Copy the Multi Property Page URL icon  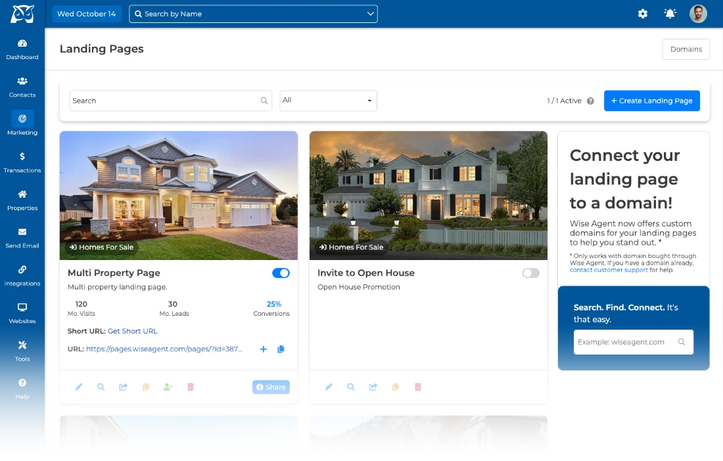[x=281, y=349]
